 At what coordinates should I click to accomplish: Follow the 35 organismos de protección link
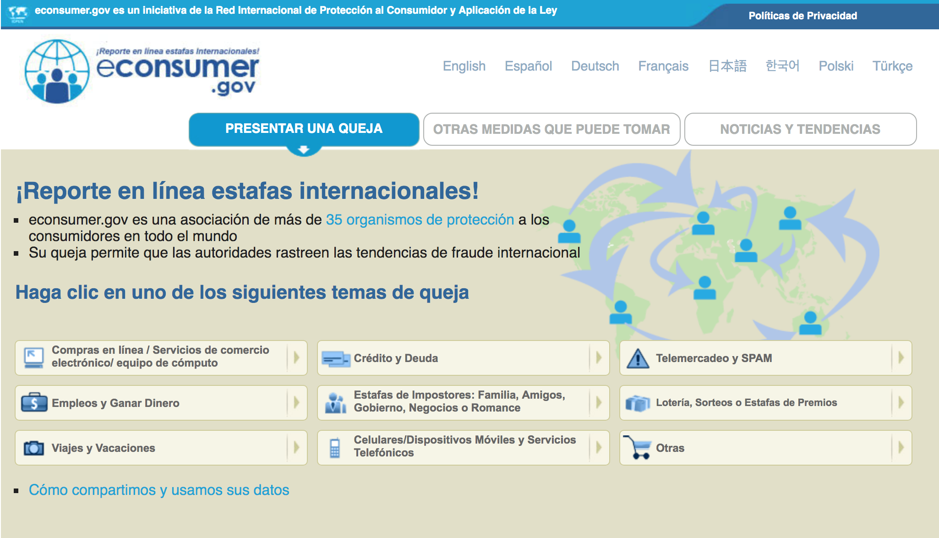(x=420, y=220)
